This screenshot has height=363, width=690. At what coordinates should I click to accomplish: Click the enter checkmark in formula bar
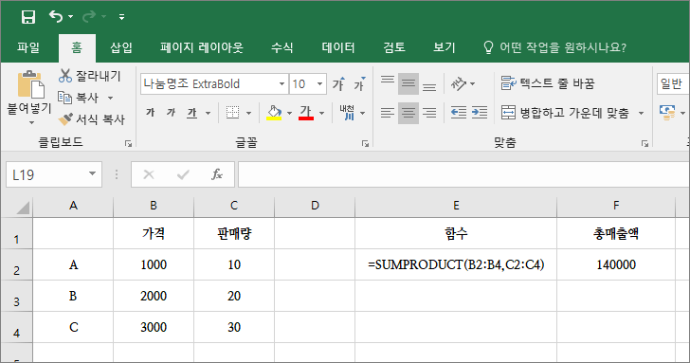[183, 174]
